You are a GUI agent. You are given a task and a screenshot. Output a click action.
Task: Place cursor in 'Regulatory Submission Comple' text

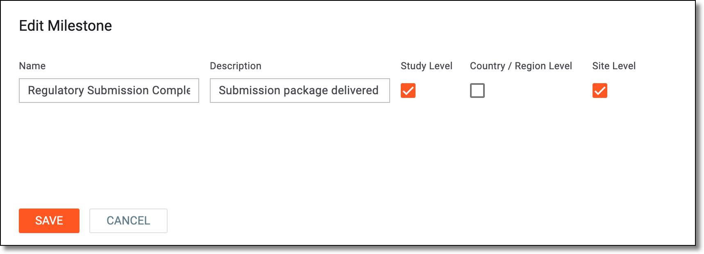coord(109,90)
